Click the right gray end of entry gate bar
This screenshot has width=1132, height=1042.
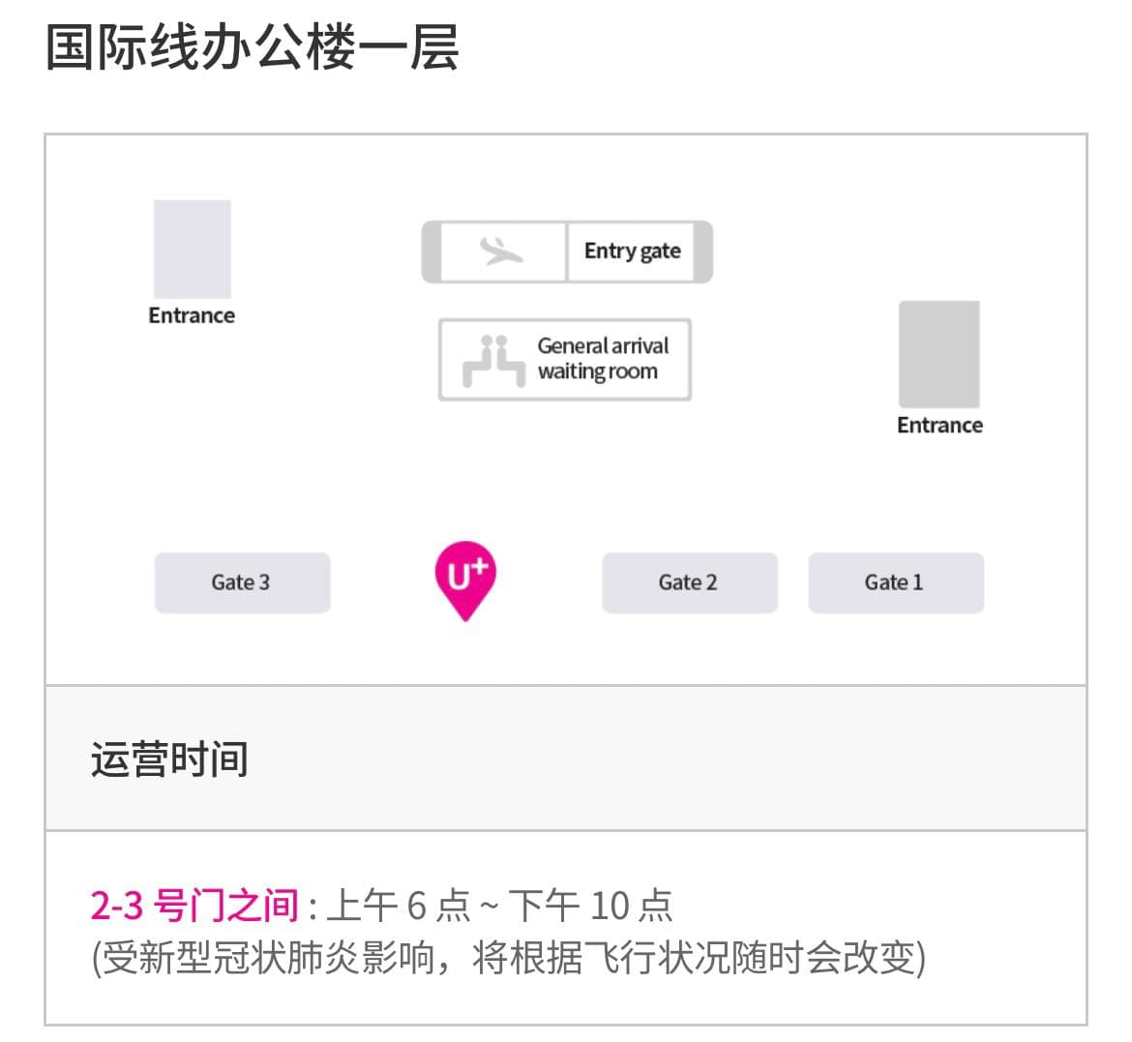pyautogui.click(x=703, y=252)
